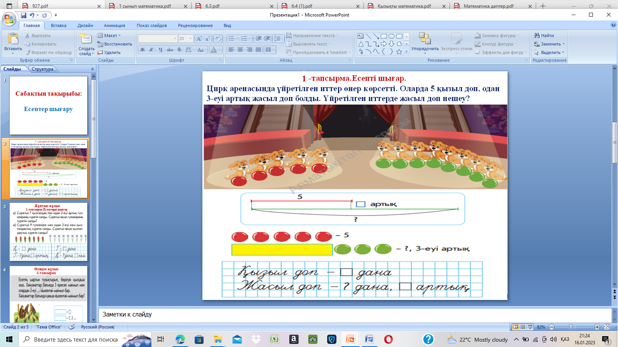Open the font size dropdown showing 20
Screen dimensions: 618x347
(191, 39)
